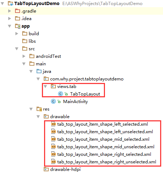Click the blue java source folder icon
Image resolution: width=163 pixels, height=172 pixels.
point(39,71)
